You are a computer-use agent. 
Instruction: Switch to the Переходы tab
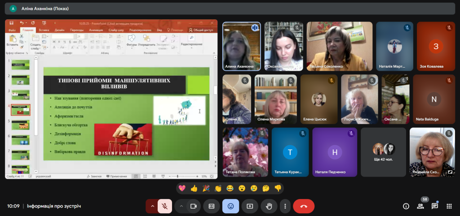(76, 30)
